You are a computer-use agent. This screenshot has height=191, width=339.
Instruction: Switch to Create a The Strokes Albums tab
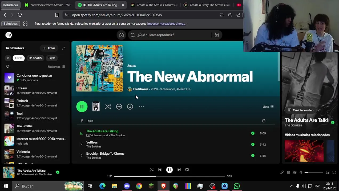(154, 5)
